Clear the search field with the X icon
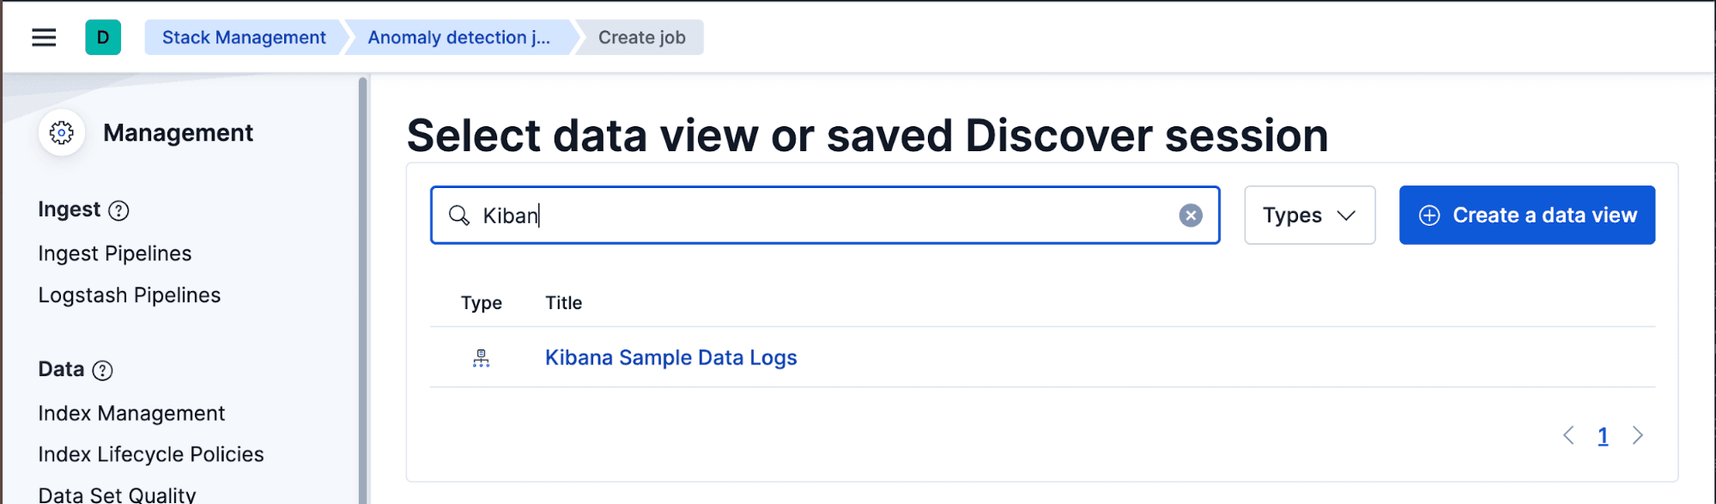This screenshot has width=1716, height=504. coord(1190,216)
